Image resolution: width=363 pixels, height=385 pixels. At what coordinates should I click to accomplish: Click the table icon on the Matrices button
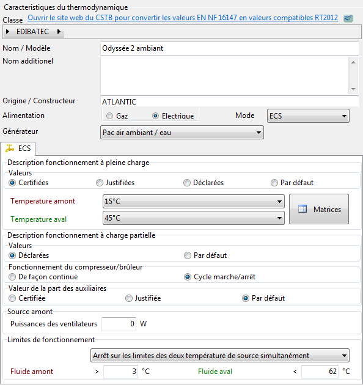point(302,209)
